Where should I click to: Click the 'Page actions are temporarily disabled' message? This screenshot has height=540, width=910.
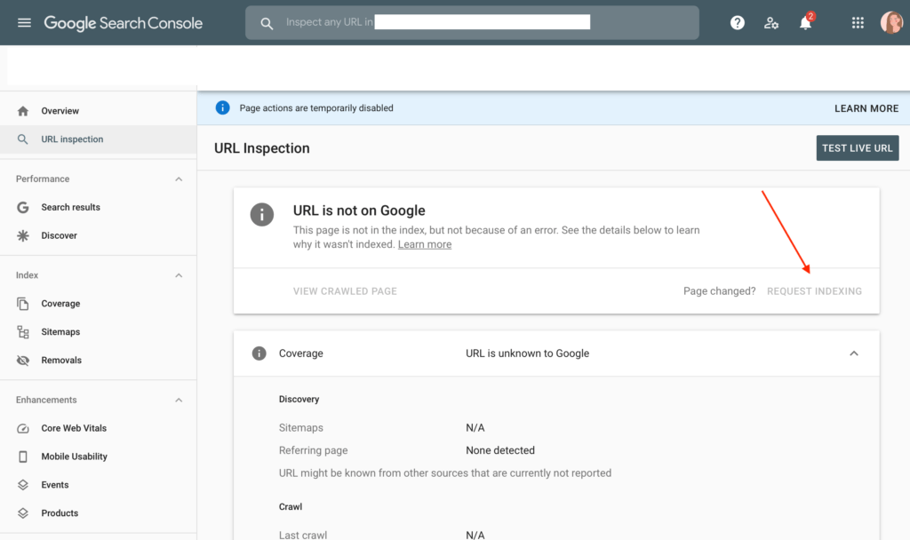[316, 107]
